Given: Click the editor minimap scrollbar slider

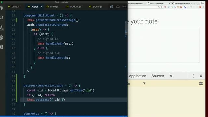Looking at the screenshot, I should pos(126,28).
